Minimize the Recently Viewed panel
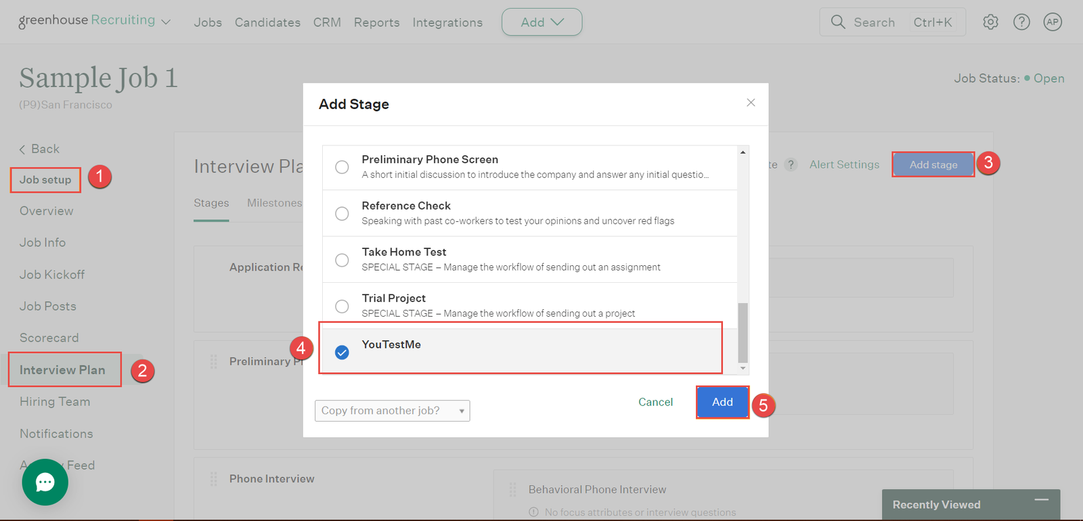Image resolution: width=1083 pixels, height=521 pixels. point(1042,500)
